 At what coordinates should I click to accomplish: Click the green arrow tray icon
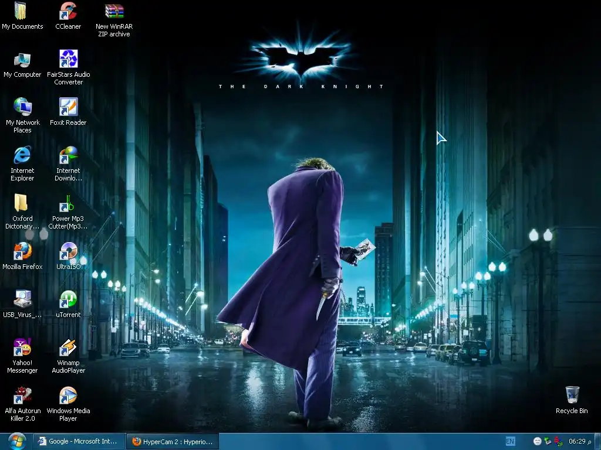click(548, 441)
